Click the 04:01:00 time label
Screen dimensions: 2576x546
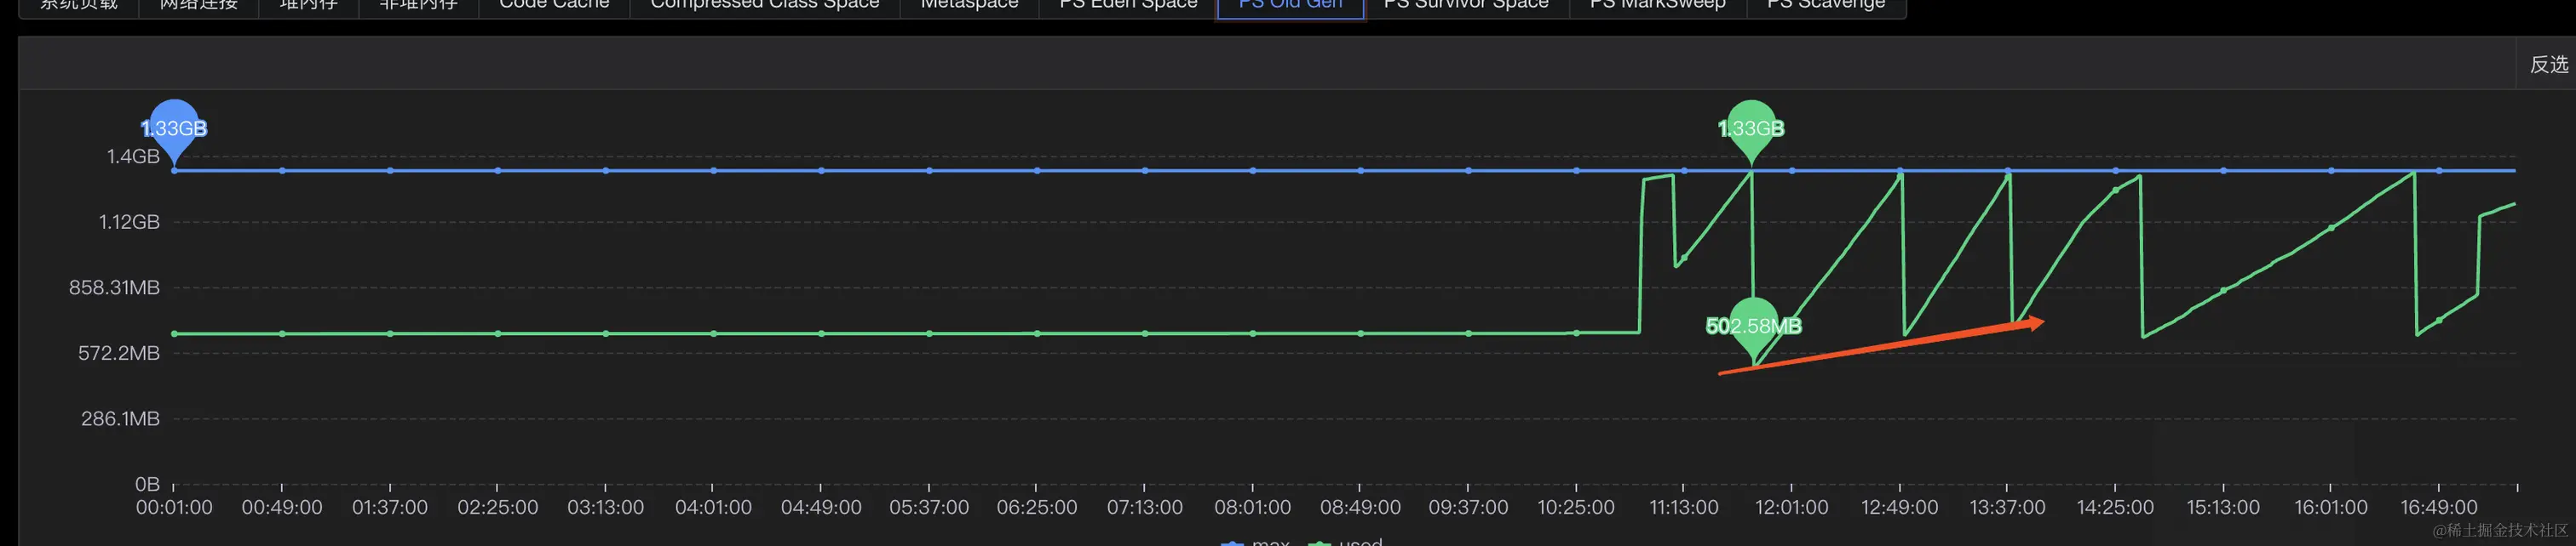point(713,507)
